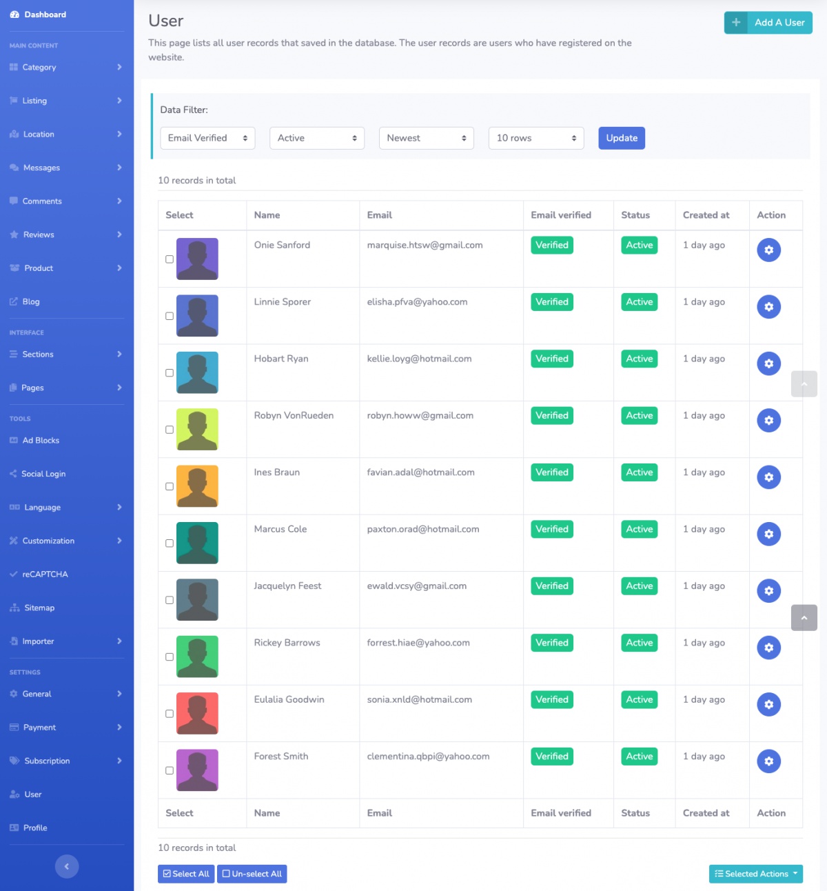This screenshot has width=827, height=891.
Task: Click the Update filter button
Action: pos(621,138)
